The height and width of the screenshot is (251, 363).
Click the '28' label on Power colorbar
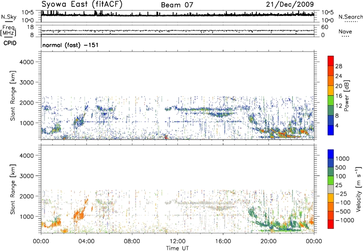click(338, 66)
